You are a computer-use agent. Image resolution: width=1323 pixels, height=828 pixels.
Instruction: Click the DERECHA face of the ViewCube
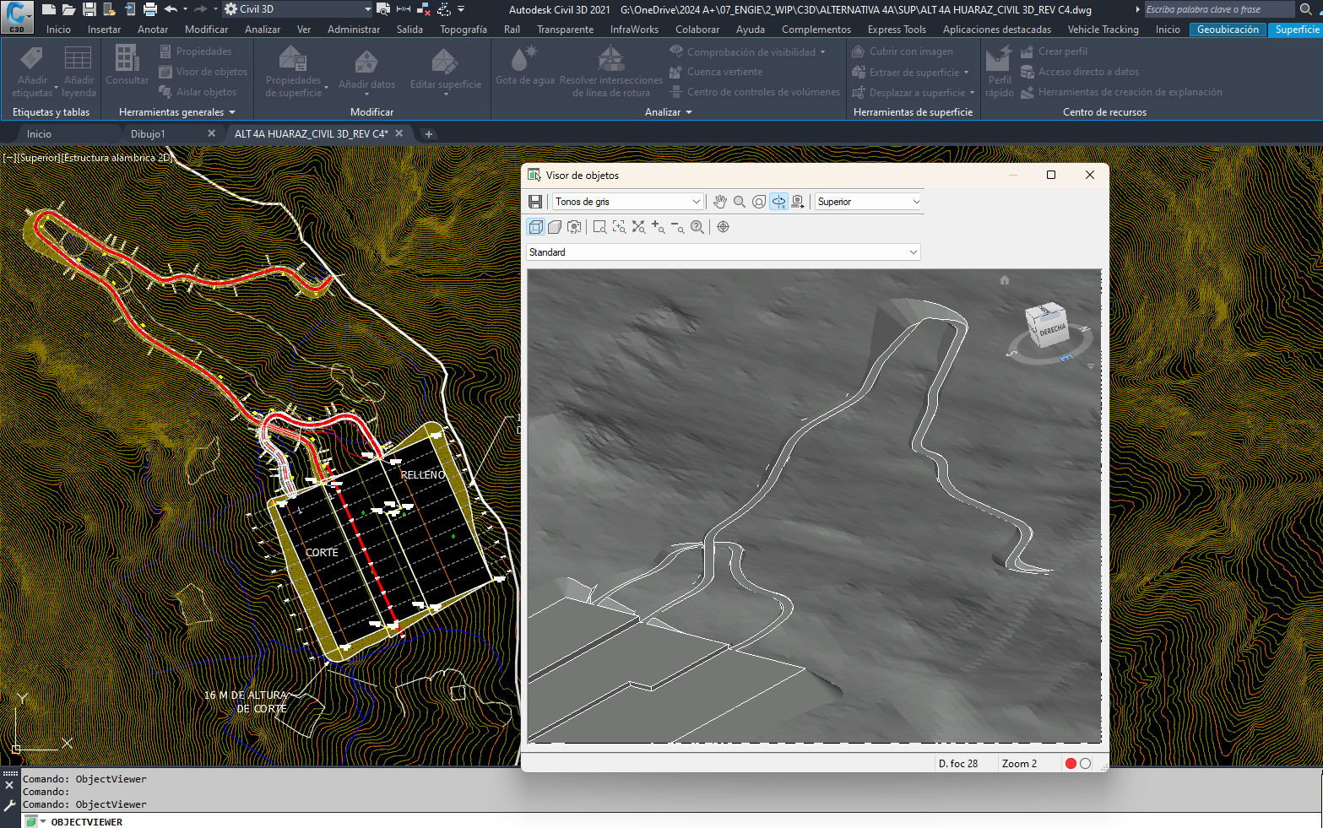point(1052,329)
